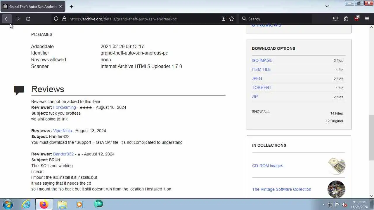
Task: Open ViperNinja reviewer profile
Action: (63, 131)
